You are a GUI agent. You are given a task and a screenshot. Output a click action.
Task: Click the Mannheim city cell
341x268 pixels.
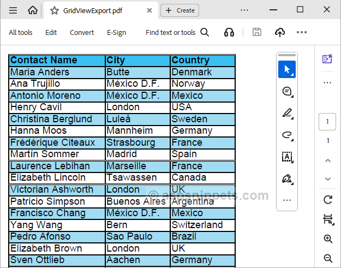pos(137,131)
